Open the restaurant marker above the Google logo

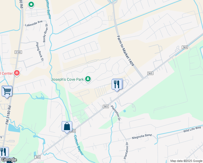[4, 152]
